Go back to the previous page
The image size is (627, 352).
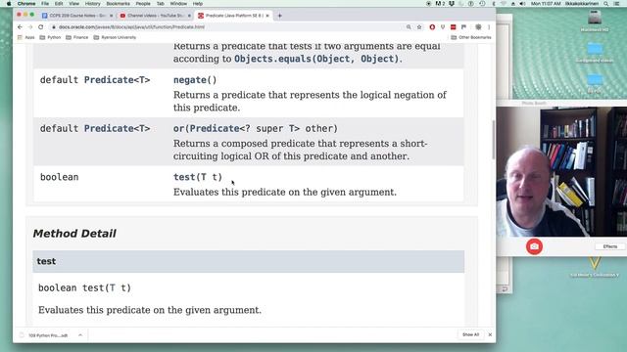(x=20, y=27)
